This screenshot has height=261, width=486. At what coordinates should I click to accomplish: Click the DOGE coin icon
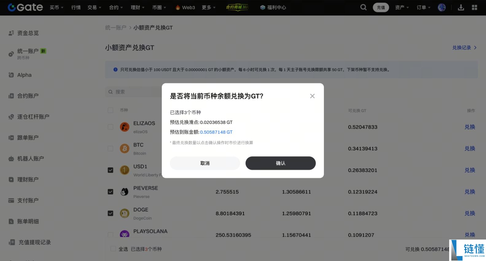tap(125, 213)
